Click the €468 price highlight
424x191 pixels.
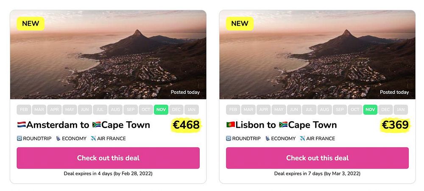pos(186,125)
